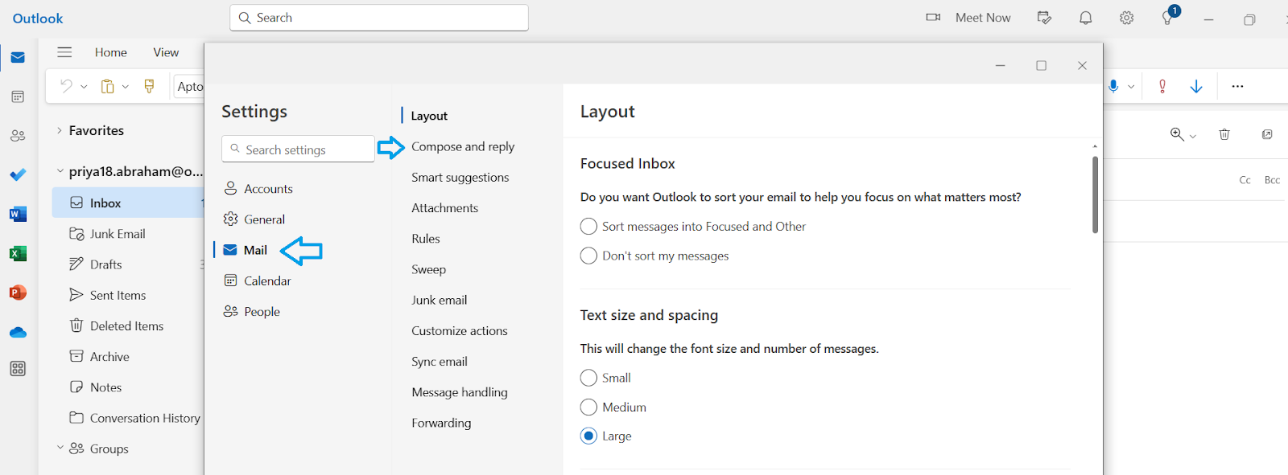Set high importance exclamation icon
Screen dimensions: 1288x475
tap(1162, 86)
